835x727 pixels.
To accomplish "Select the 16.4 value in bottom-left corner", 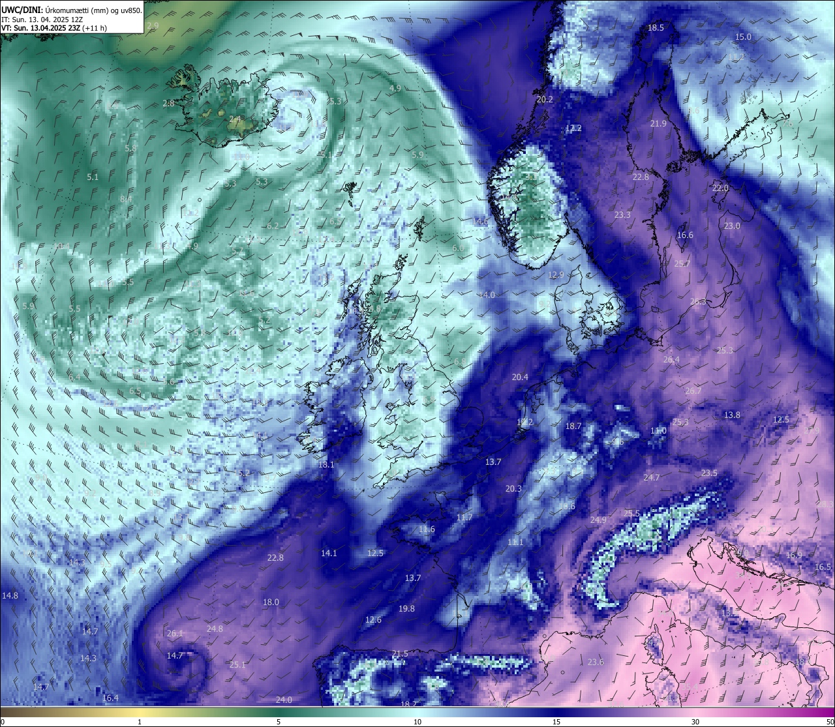I will point(110,698).
